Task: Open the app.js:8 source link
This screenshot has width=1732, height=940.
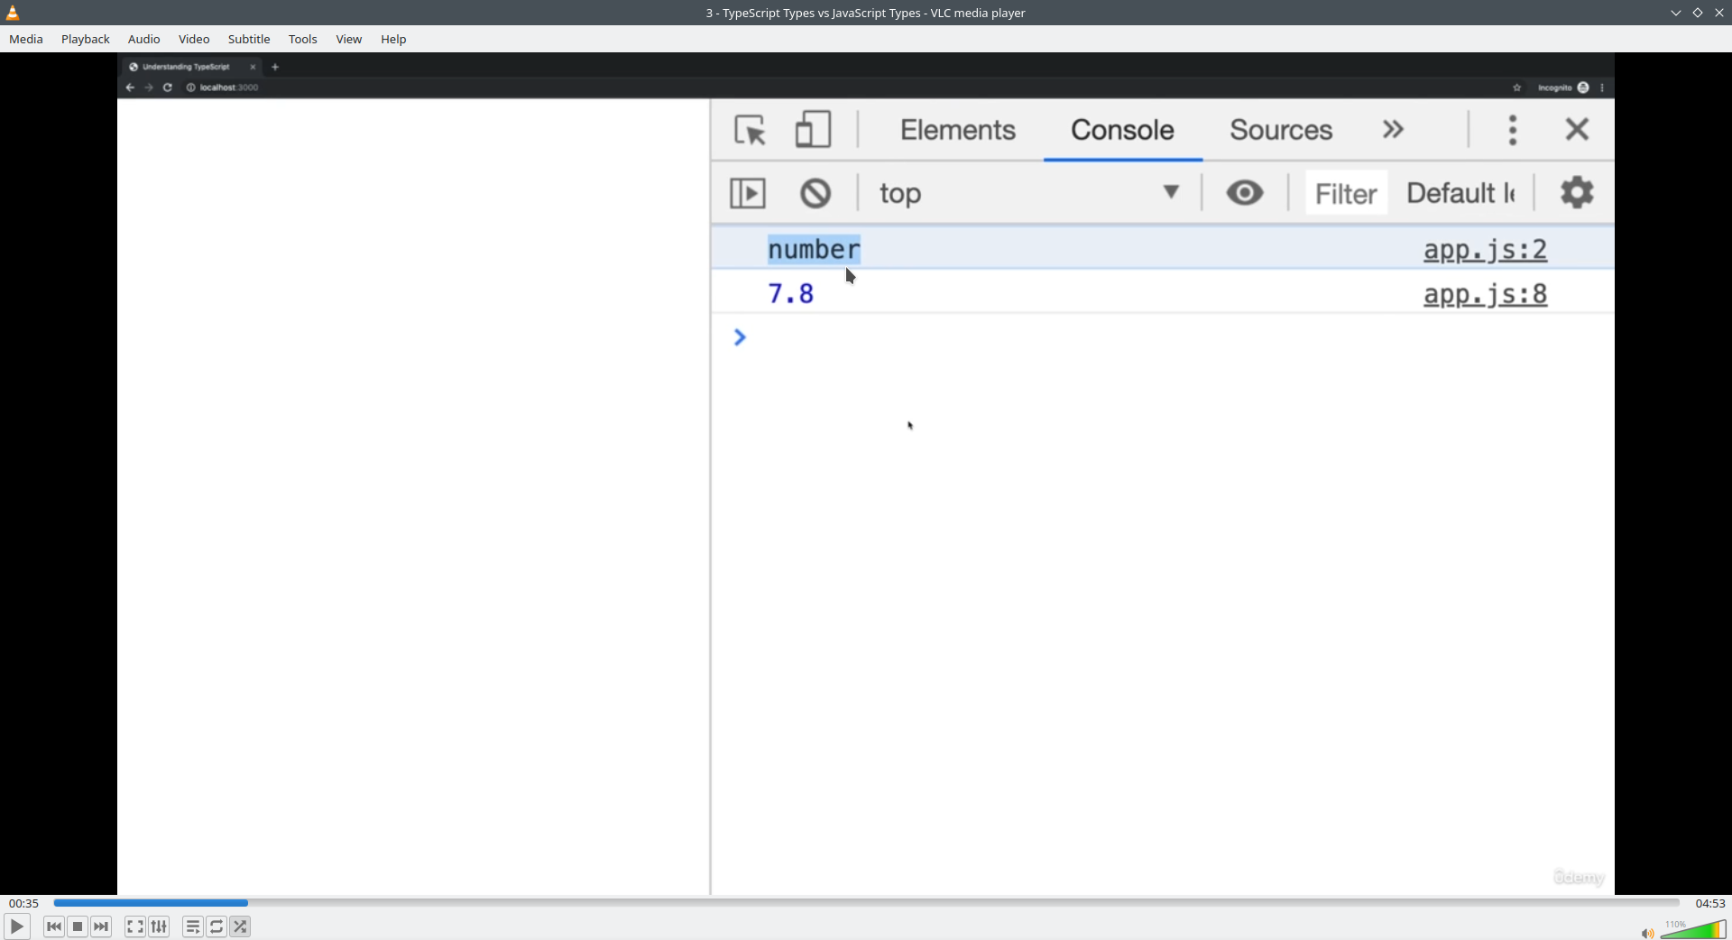Action: [1485, 294]
